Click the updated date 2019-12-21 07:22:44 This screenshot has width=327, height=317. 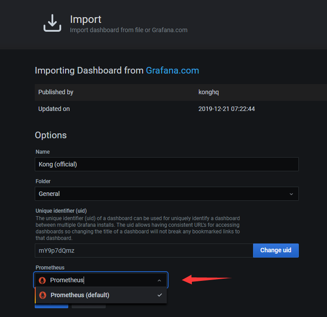[x=227, y=109]
